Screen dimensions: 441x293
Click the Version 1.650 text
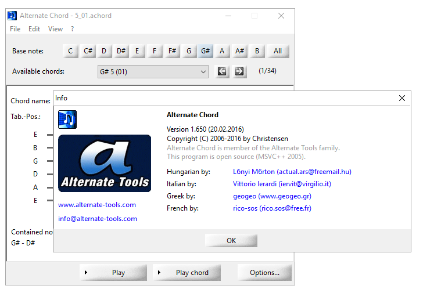click(205, 129)
